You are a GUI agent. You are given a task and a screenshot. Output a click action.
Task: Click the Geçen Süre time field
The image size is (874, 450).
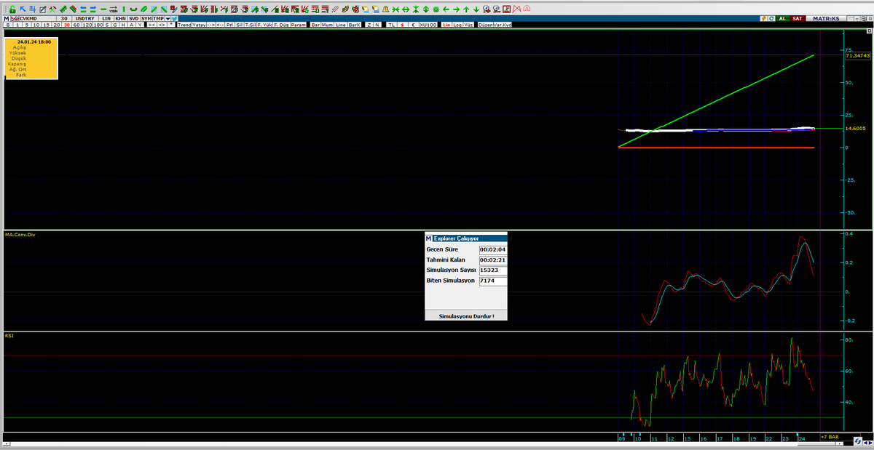tap(492, 249)
